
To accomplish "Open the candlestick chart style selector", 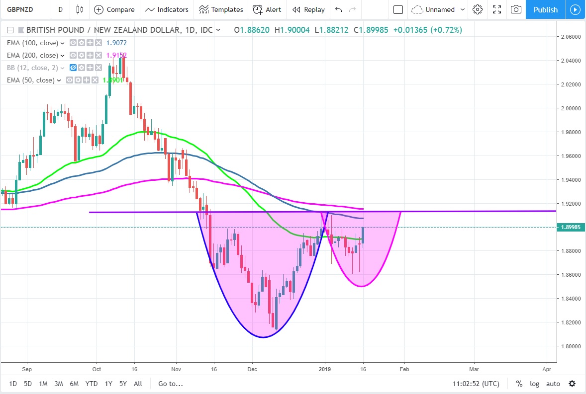I will 80,9.
